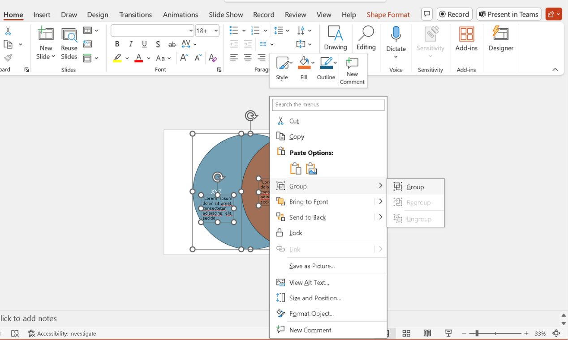Click the Style button on mini toolbar
This screenshot has width=568, height=340.
[x=282, y=69]
